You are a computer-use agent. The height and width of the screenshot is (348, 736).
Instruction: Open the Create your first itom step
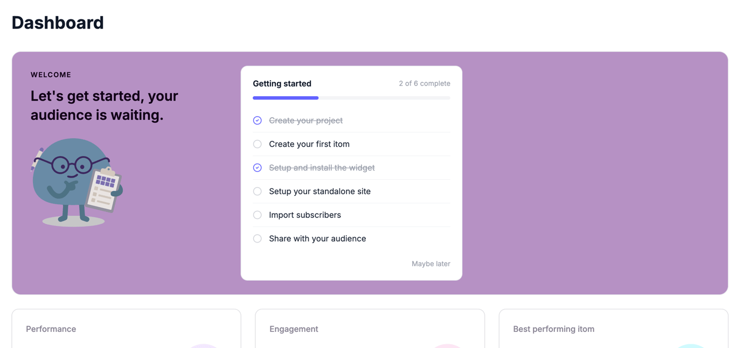pyautogui.click(x=309, y=144)
